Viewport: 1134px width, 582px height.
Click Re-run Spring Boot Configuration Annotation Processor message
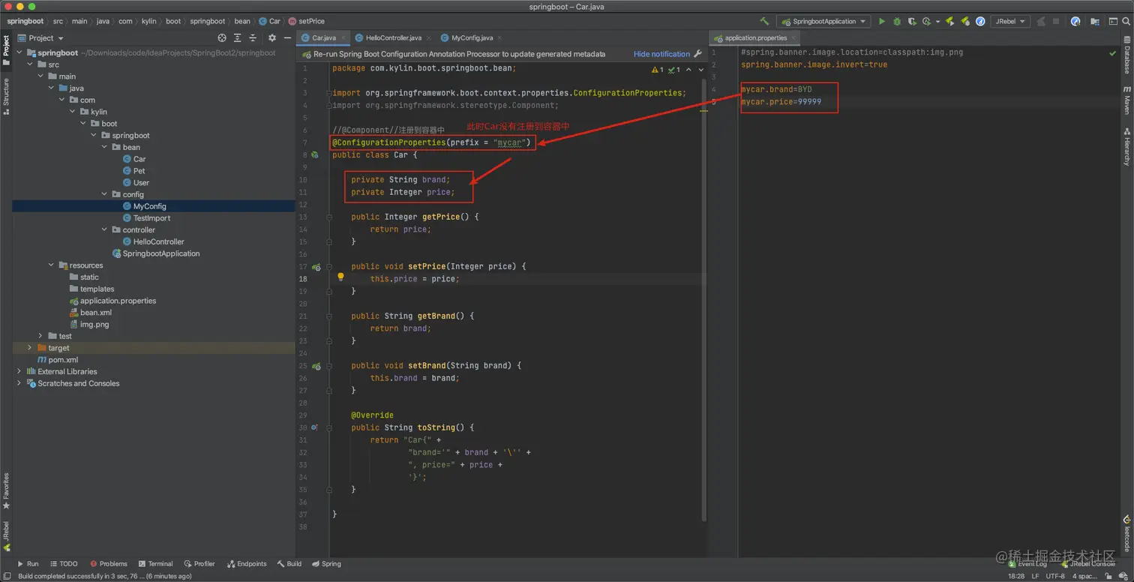pos(459,54)
